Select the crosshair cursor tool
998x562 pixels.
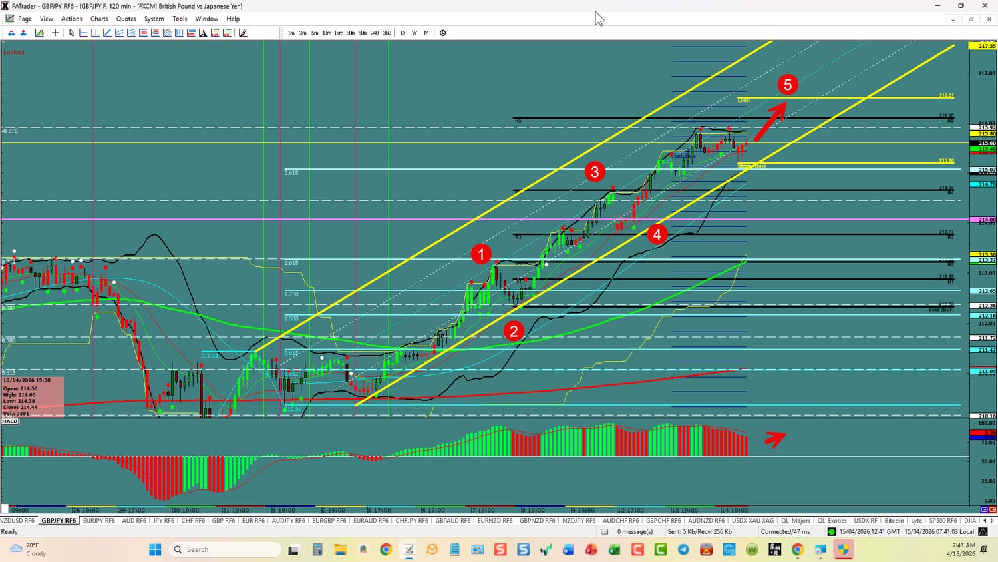point(55,33)
